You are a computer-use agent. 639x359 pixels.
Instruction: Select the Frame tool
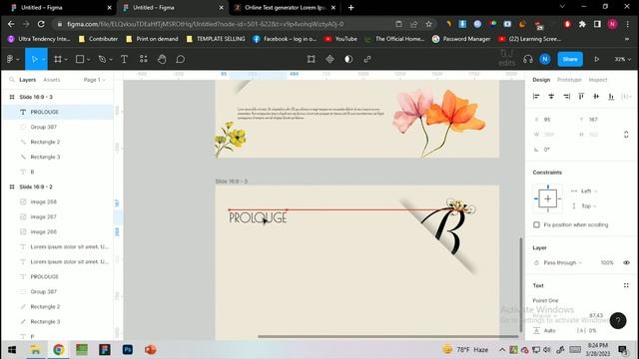[x=58, y=60]
